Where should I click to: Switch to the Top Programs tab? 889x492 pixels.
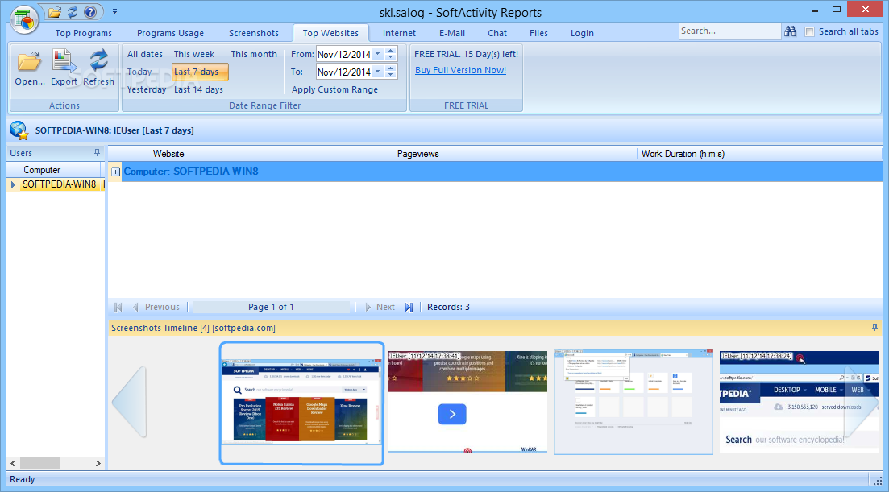tap(83, 33)
